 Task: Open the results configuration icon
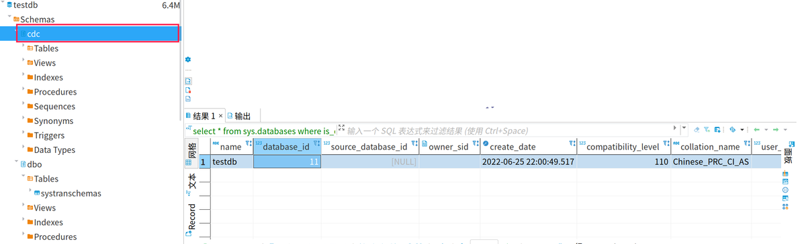pyautogui.click(x=733, y=129)
